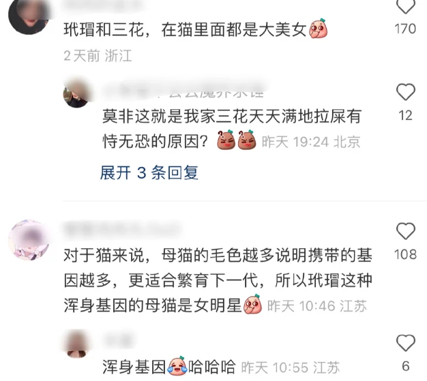Image resolution: width=427 pixels, height=381 pixels.
Task: Tap the shy peach emoji after 大美女
Action: (318, 29)
